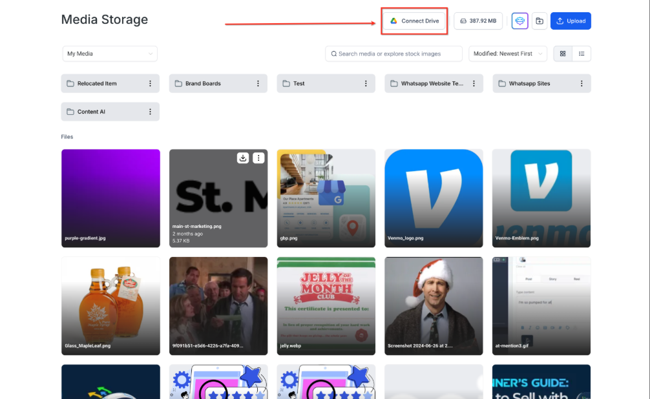Open options menu for Content AI folder
This screenshot has height=399, width=650.
150,112
